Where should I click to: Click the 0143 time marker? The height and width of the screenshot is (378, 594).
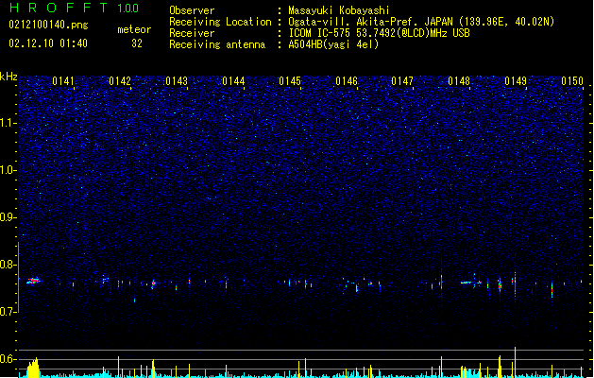(x=177, y=81)
